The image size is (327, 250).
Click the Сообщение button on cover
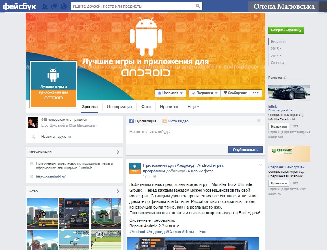pos(235,93)
